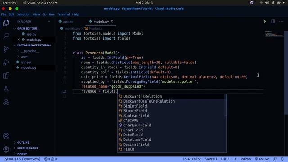Viewport: 288px width, 162px height.
Task: Click the code minimap preview
Action: pyautogui.click(x=274, y=34)
